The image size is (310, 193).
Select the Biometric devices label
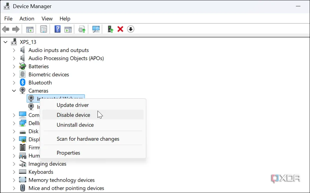tap(49, 75)
